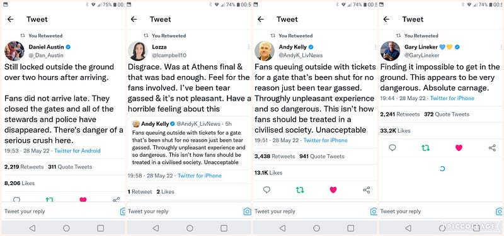This screenshot has width=504, height=236.
Task: Unlike Gary Lineker's tweet via the heart icon
Action: pos(459,148)
